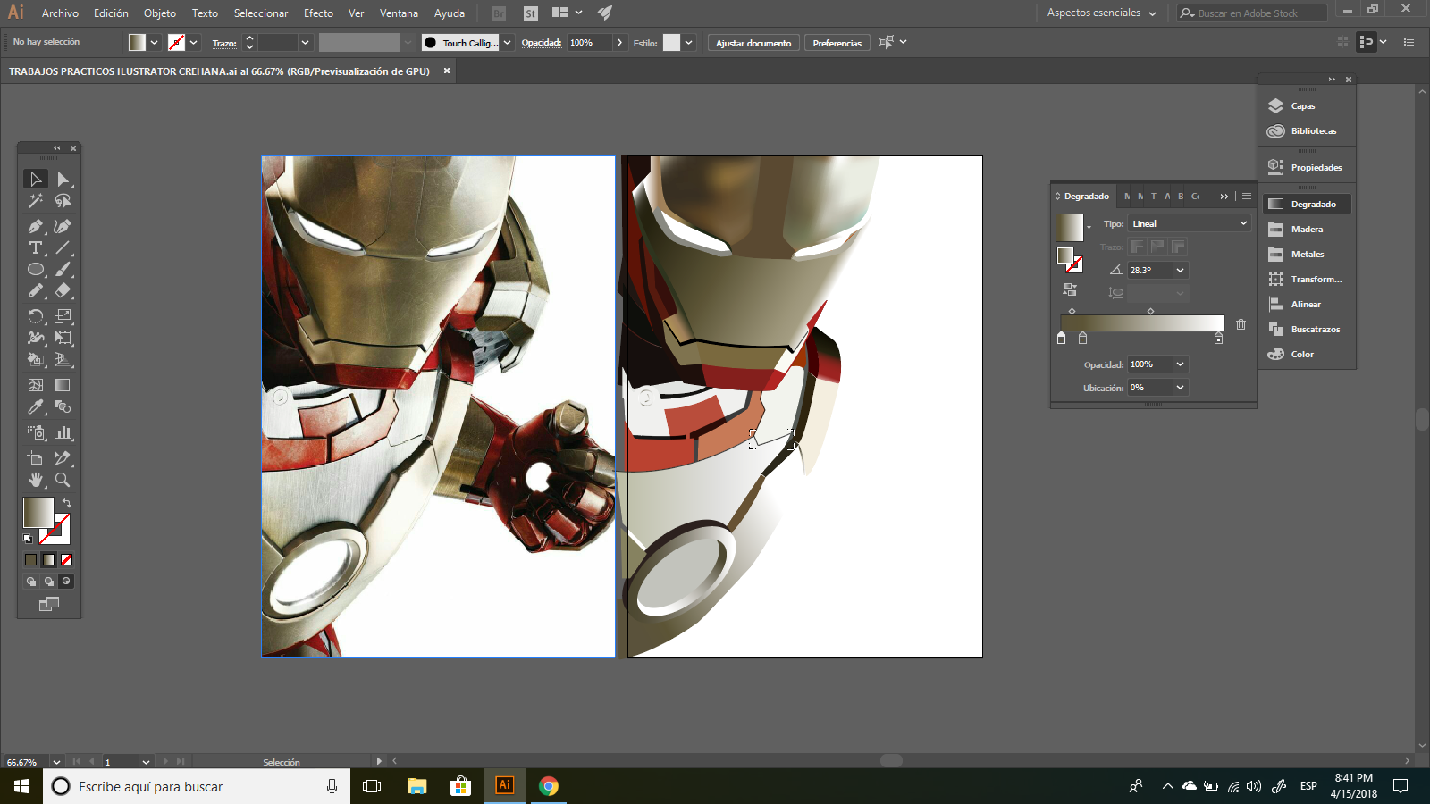Select the Direct Selection tool
The image size is (1430, 804).
[x=63, y=180]
